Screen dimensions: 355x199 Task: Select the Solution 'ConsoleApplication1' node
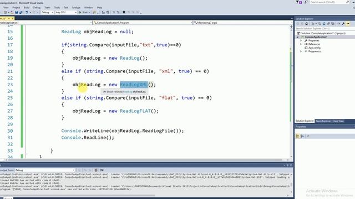323,33
